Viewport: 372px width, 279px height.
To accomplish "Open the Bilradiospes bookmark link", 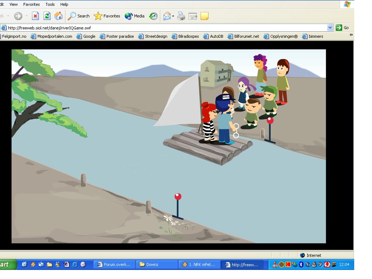I will 185,36.
